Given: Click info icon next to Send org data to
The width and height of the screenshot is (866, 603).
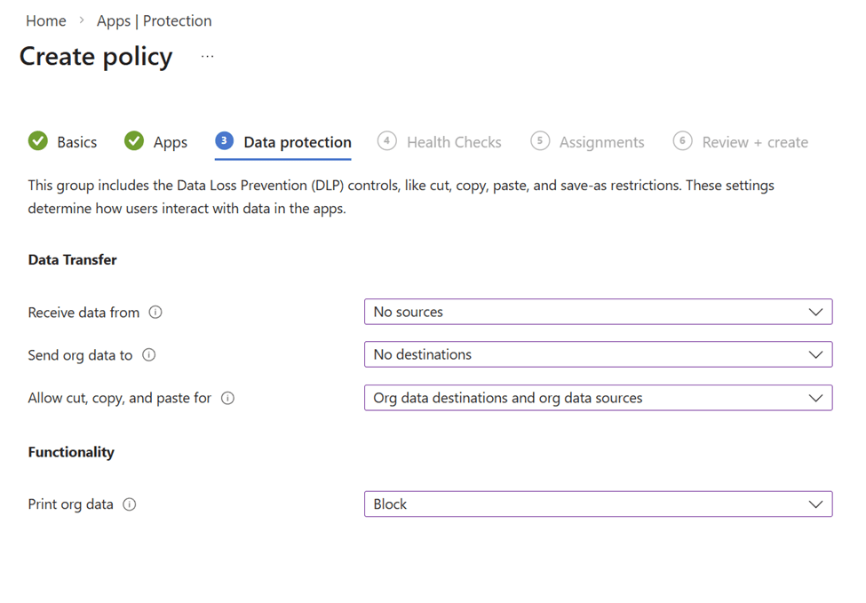Looking at the screenshot, I should (149, 355).
